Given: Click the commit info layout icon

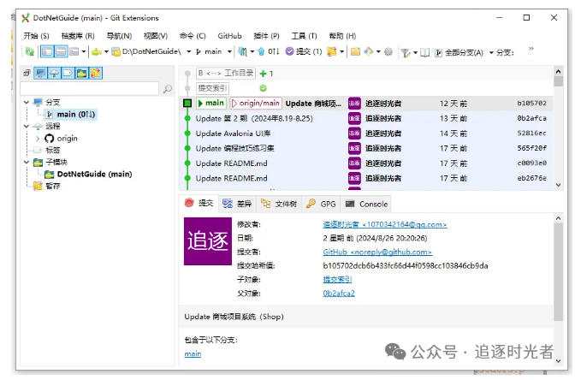Looking at the screenshot, I should [74, 51].
